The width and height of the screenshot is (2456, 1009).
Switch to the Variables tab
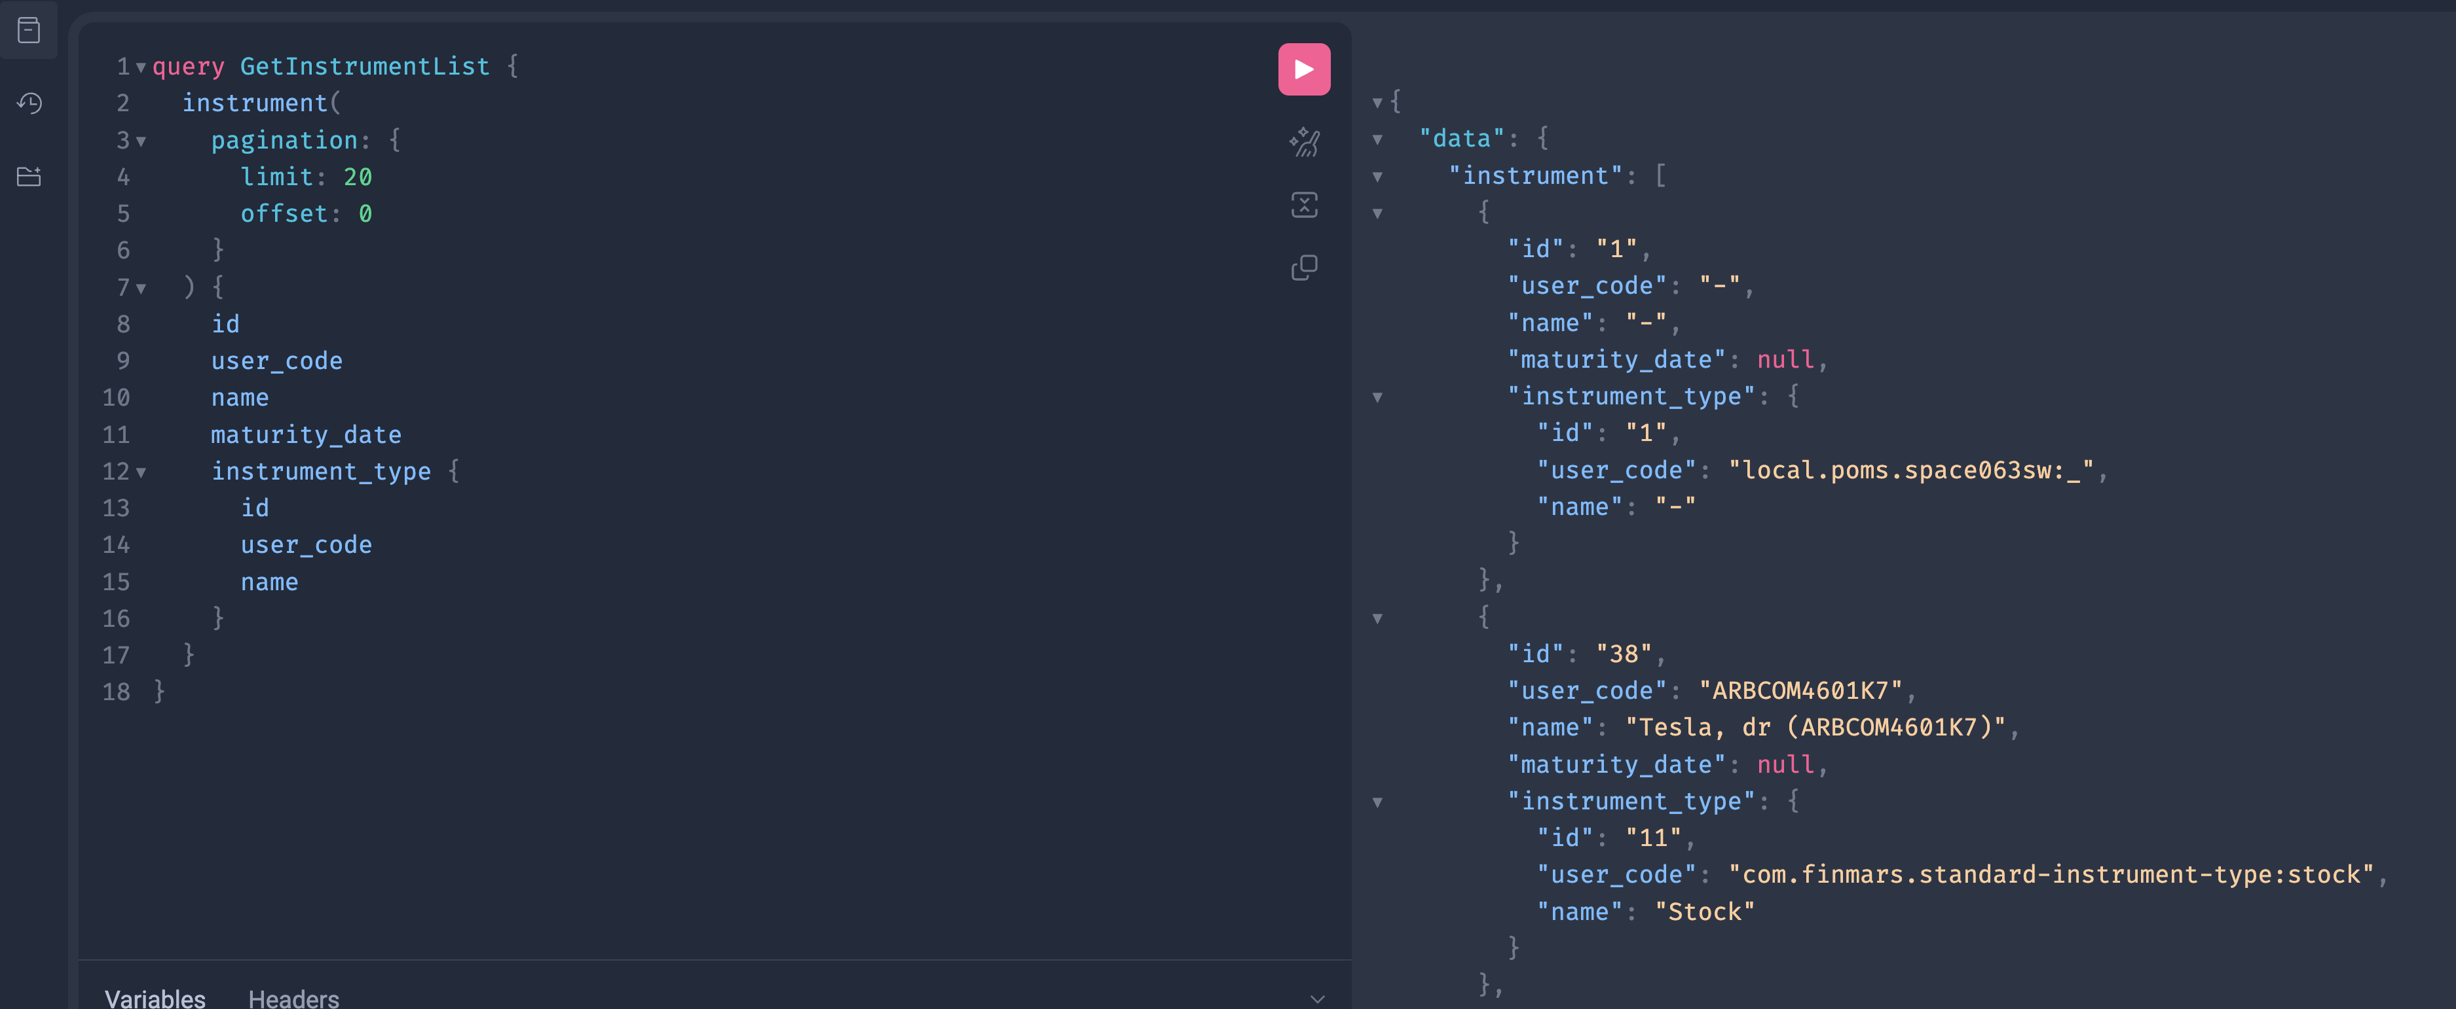coord(155,998)
